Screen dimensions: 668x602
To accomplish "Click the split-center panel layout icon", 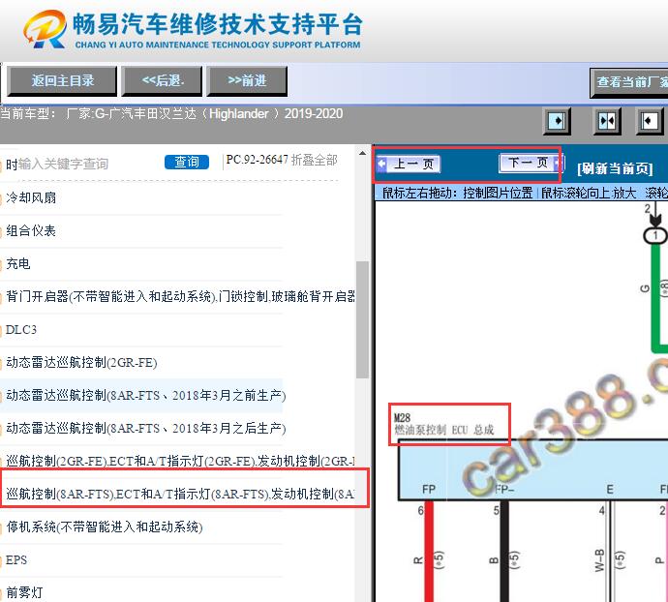I will 607,121.
